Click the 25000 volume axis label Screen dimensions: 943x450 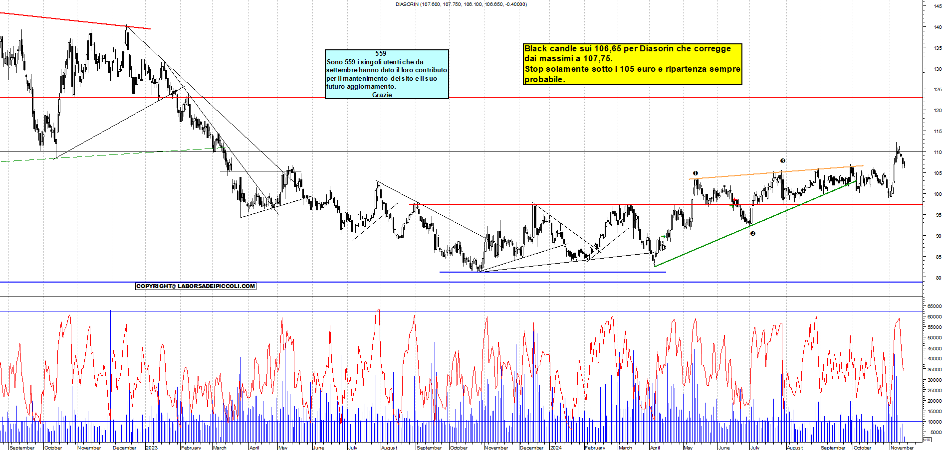(935, 391)
